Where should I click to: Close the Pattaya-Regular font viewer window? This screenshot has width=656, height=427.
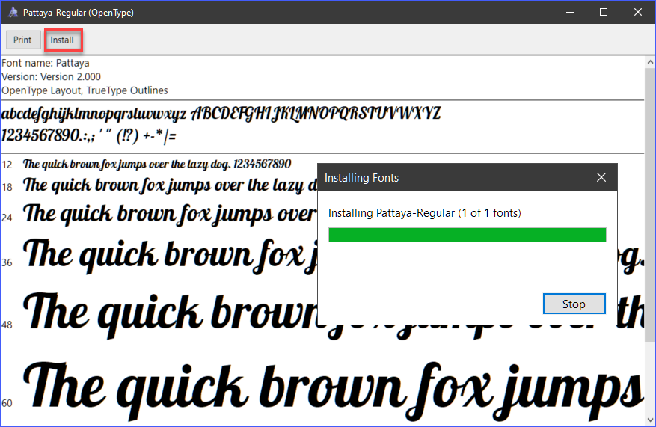tap(637, 12)
